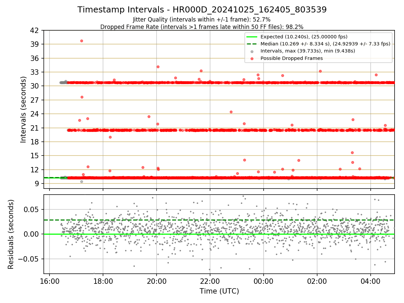Click the red outlier near 34 seconds at 20:00
Screen dimensions: 404x303
tap(158, 67)
